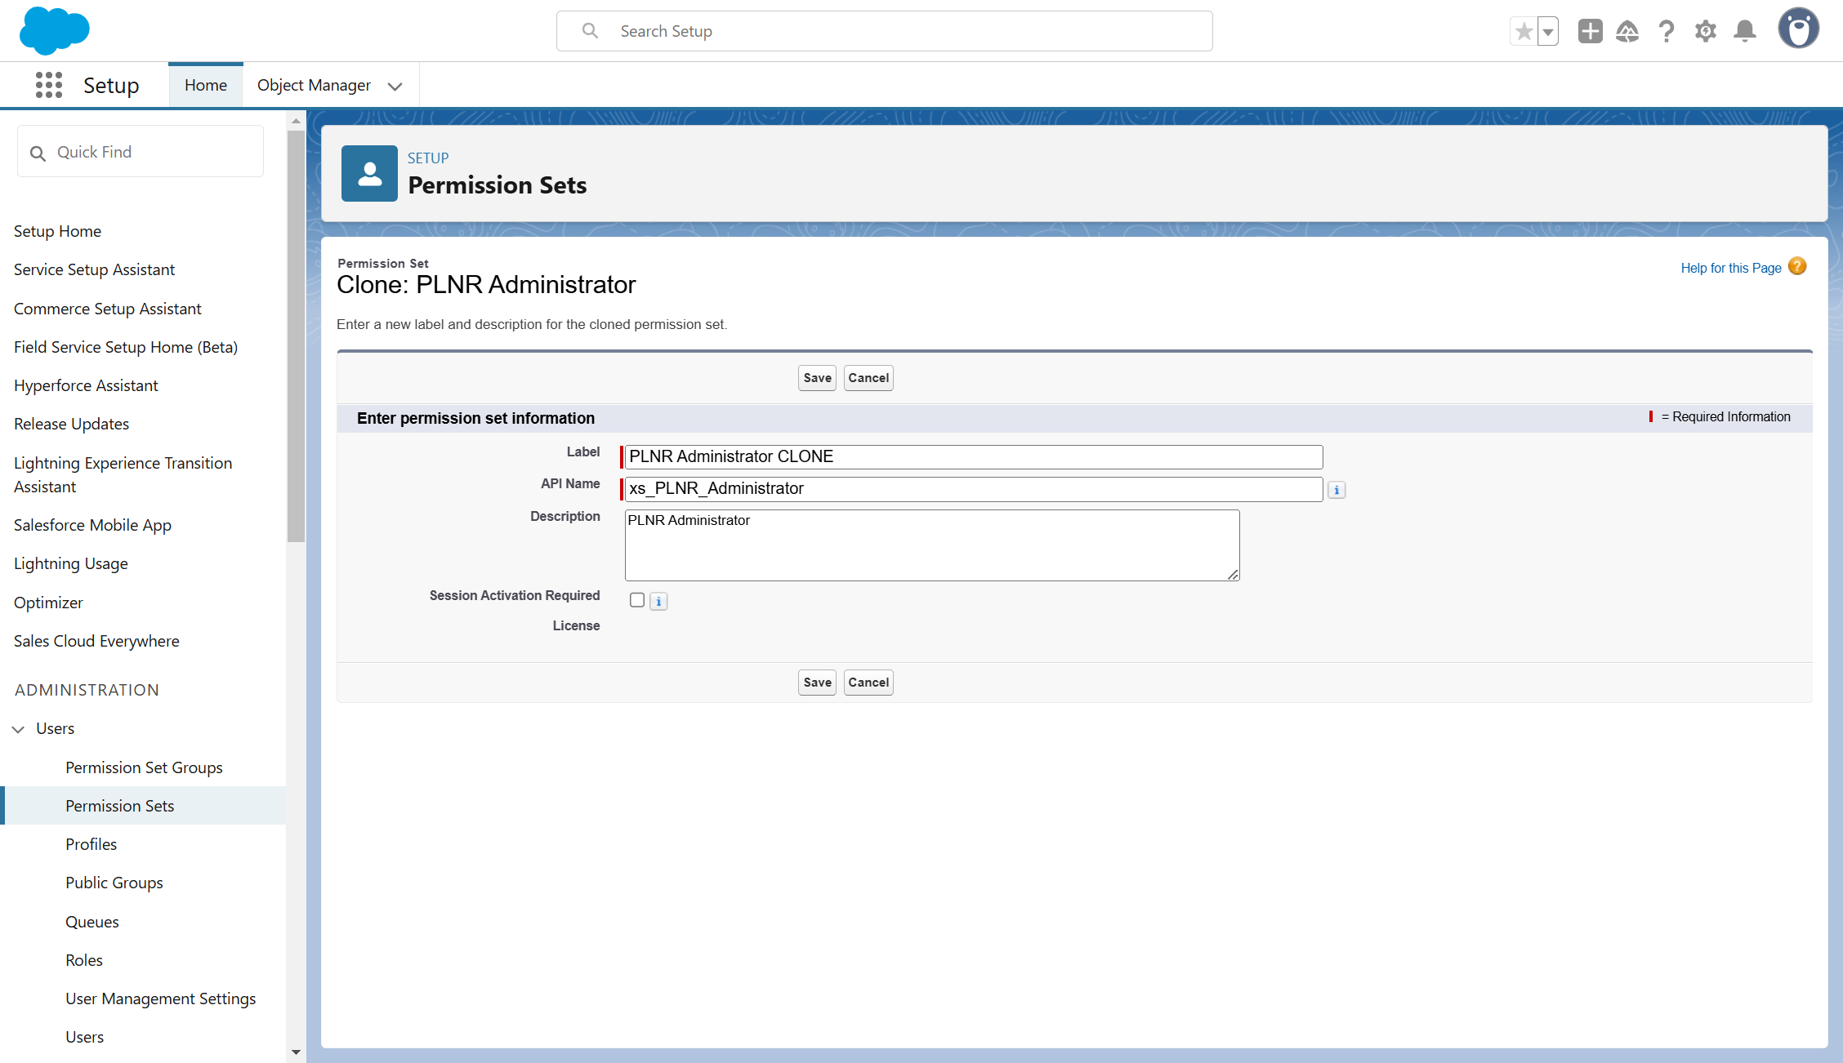Click the top Save button
The height and width of the screenshot is (1063, 1843).
pos(817,378)
